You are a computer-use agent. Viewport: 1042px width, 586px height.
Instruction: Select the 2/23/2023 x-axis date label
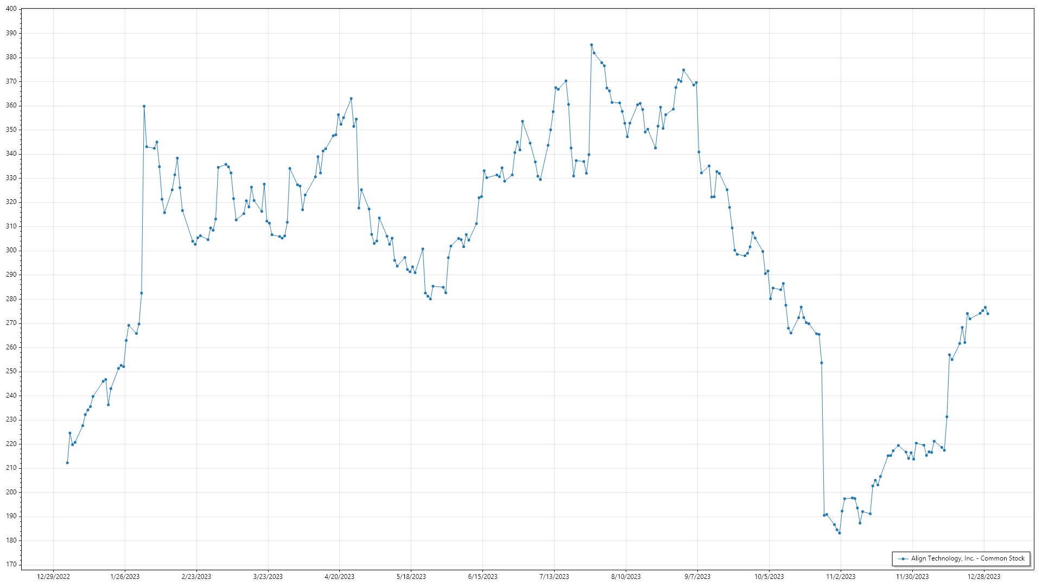click(x=196, y=577)
